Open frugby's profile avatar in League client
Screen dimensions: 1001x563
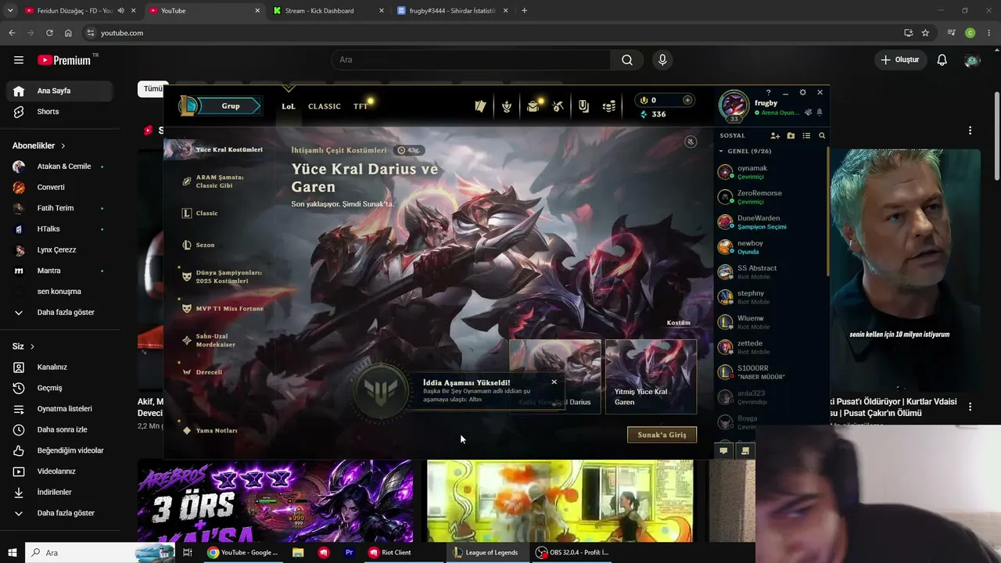734,106
